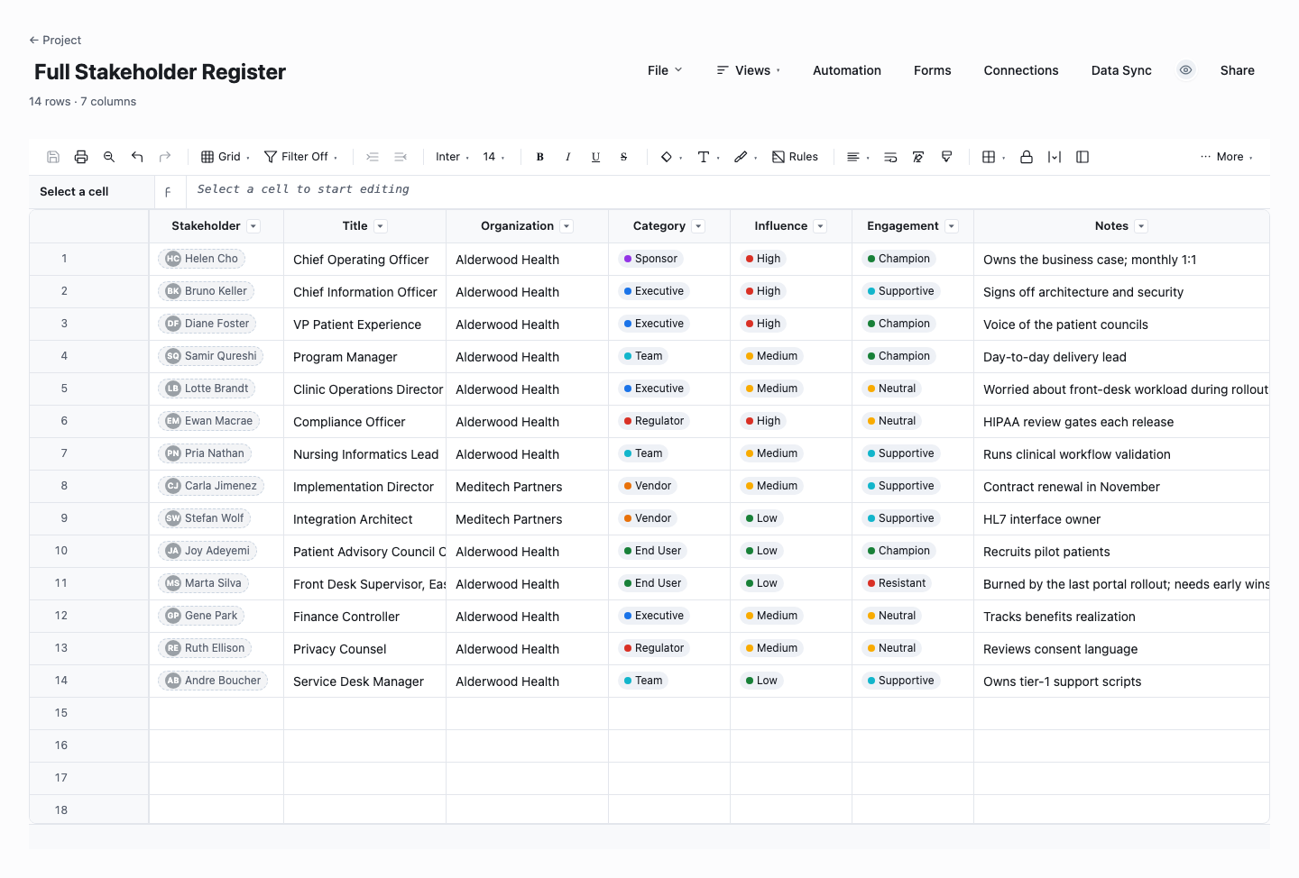Open Data Sync

[1121, 70]
